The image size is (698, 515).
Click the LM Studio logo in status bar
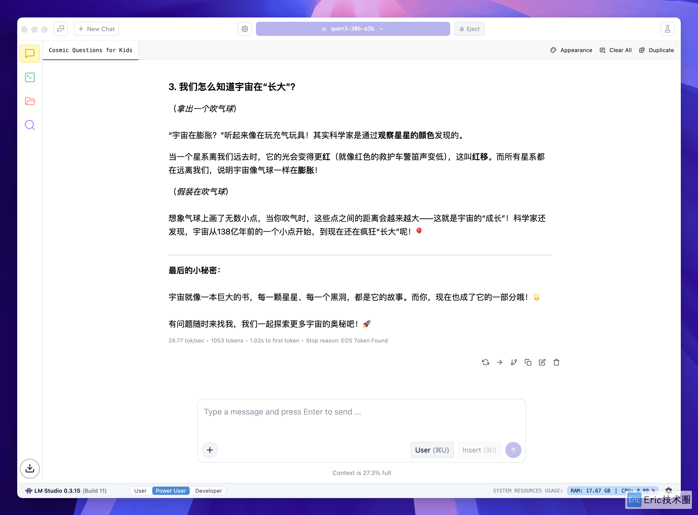click(29, 491)
